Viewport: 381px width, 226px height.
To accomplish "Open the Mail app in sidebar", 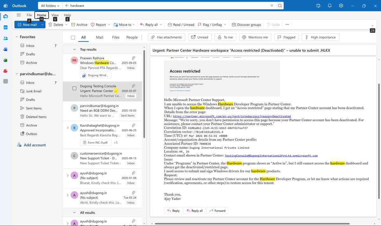I will pos(6,16).
